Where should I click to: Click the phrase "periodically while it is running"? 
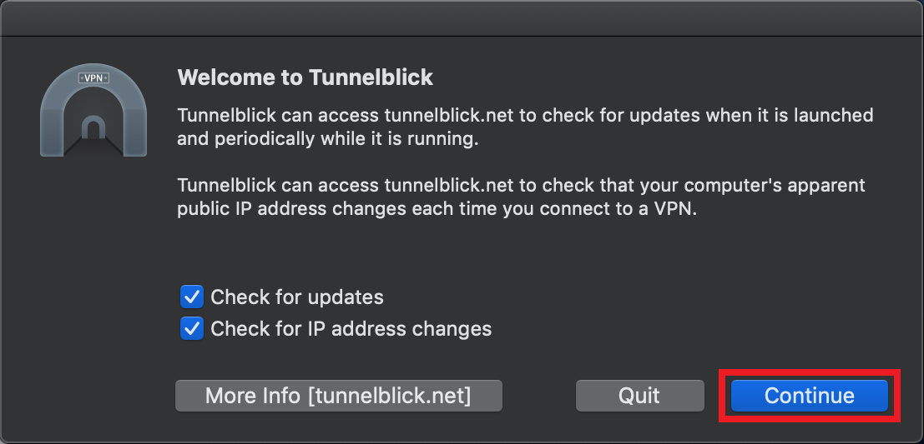click(x=344, y=141)
